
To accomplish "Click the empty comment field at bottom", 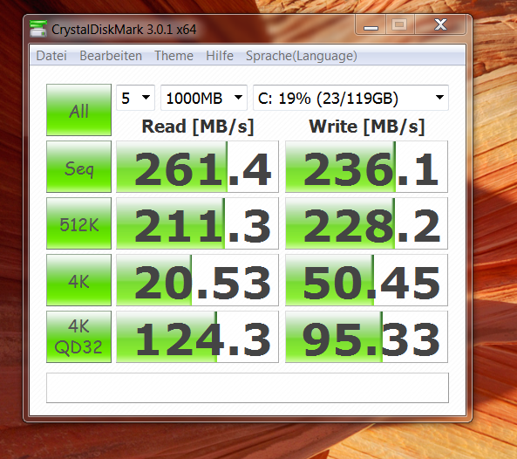I will pos(248,388).
